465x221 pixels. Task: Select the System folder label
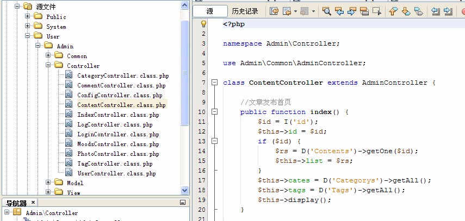56,27
